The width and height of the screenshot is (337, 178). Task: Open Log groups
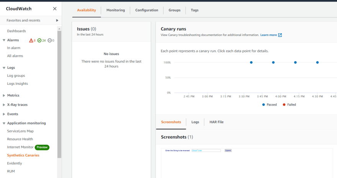point(16,76)
